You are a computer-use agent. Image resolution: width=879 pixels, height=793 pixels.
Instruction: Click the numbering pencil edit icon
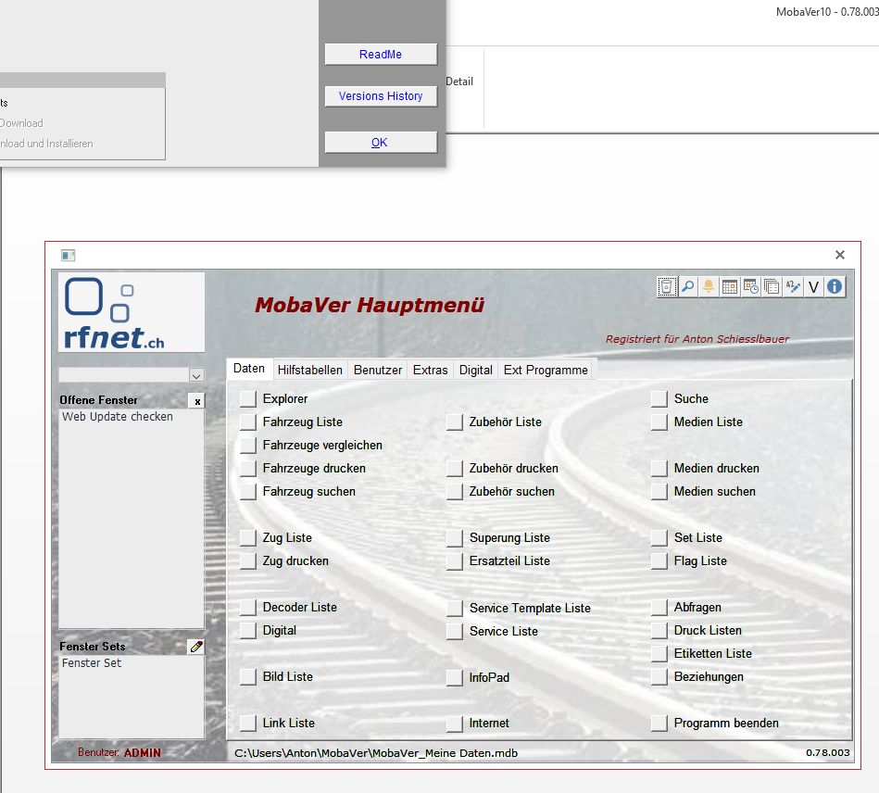pyautogui.click(x=793, y=286)
